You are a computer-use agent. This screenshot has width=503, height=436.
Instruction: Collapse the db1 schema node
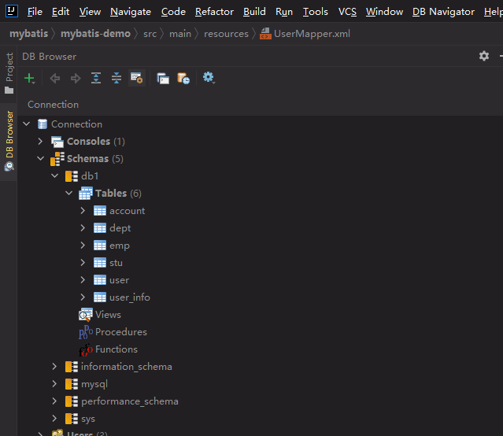55,176
